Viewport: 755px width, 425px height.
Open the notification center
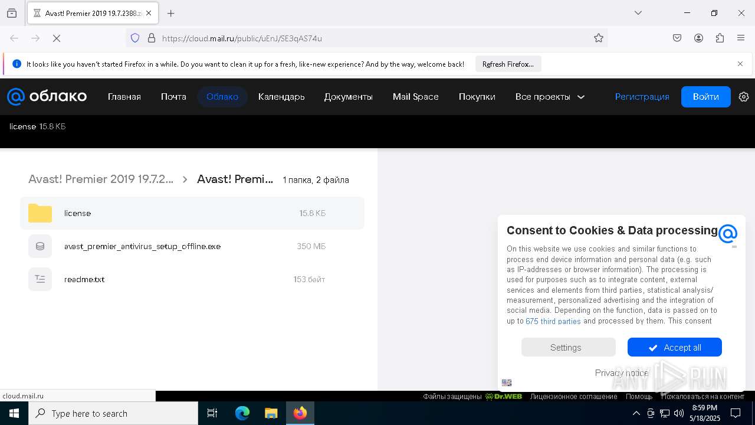point(736,413)
